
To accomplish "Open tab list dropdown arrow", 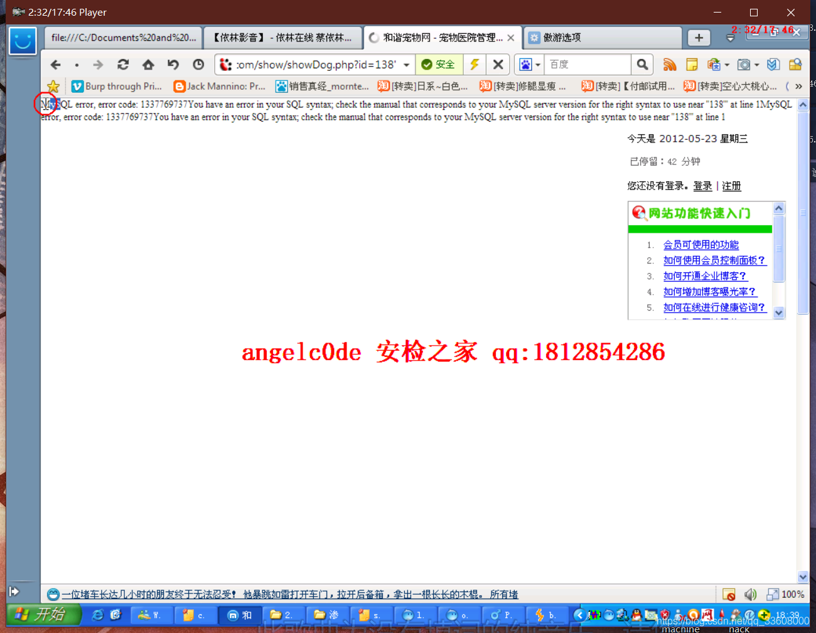I will (730, 38).
